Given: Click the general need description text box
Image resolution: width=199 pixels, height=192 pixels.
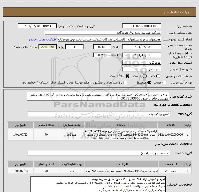Looking at the screenshot, I should [x=98, y=97].
